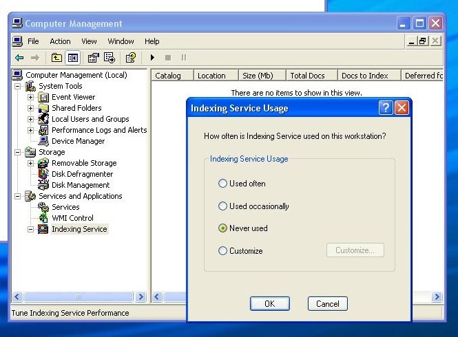Sort by the Catalog column header

[x=173, y=76]
